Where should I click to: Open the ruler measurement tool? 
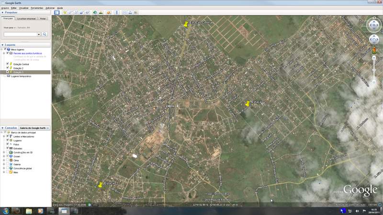tap(117, 12)
